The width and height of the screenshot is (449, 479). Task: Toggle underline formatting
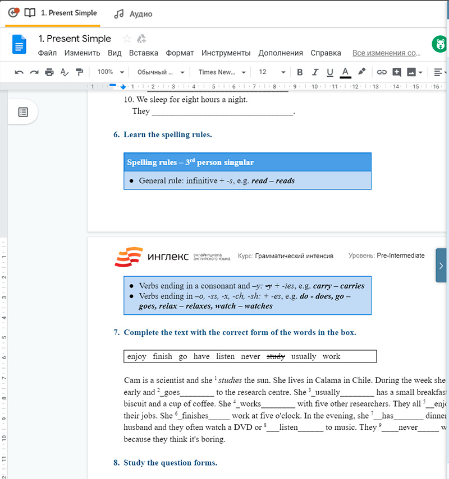[330, 72]
